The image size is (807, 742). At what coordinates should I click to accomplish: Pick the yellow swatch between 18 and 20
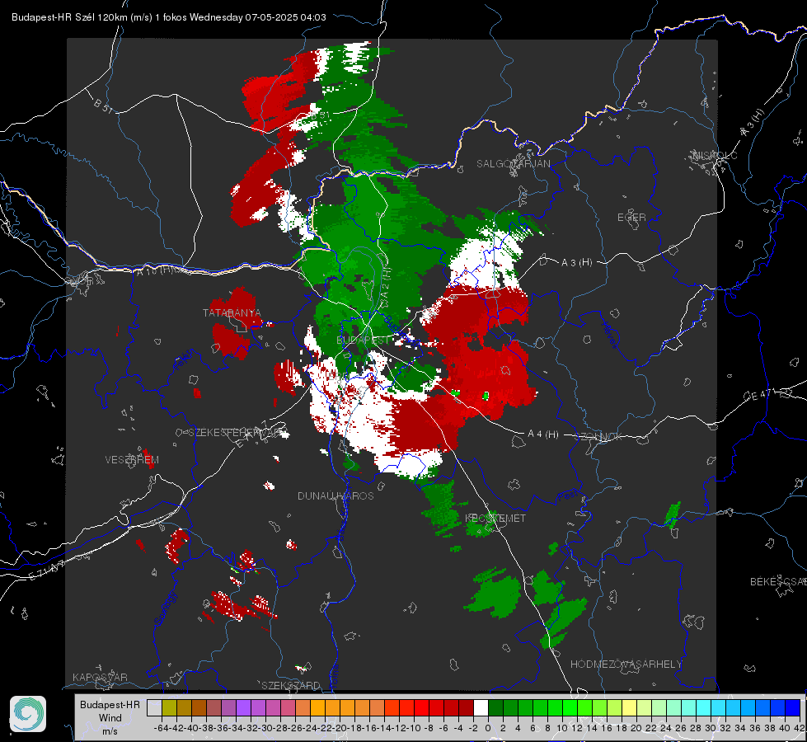[x=629, y=707]
